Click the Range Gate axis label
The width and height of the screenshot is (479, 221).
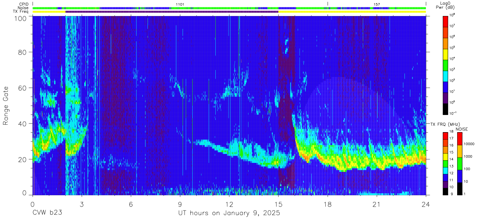6,106
